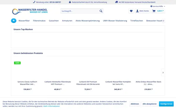This screenshot has height=110, width=176.
Task: Click Ablehnen cookie button
Action: [x=135, y=104]
